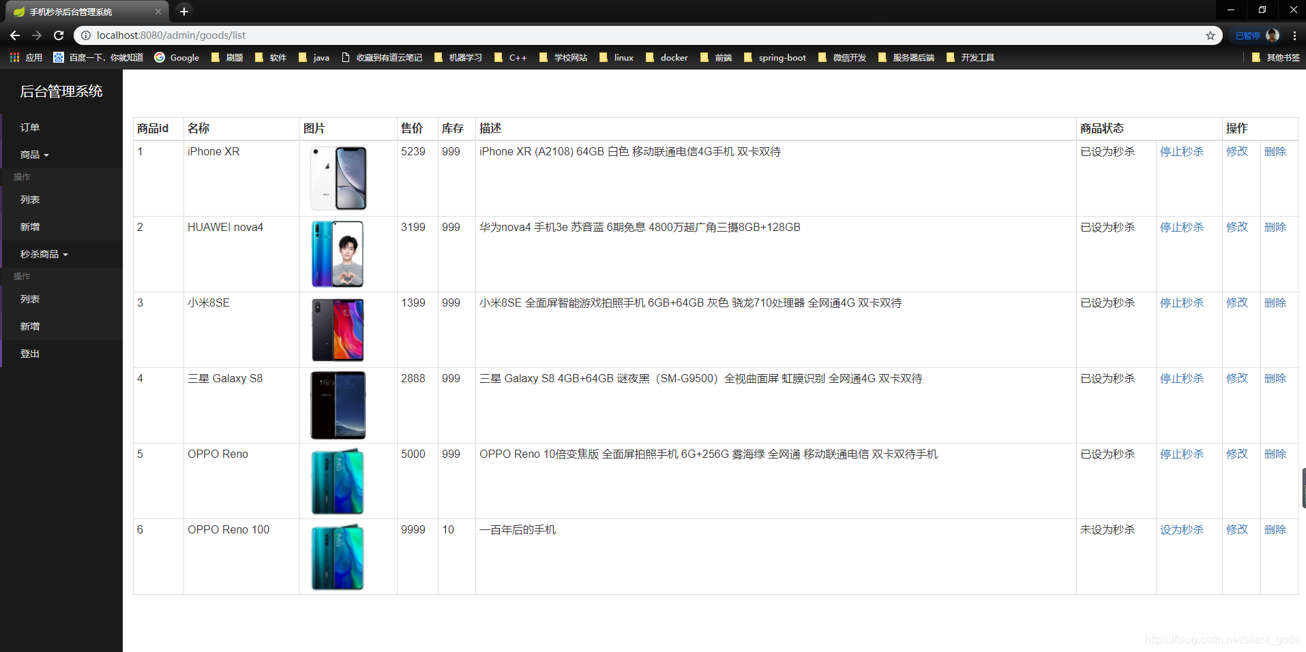
Task: Open the 学校网站 bookmark folder
Action: [x=563, y=58]
